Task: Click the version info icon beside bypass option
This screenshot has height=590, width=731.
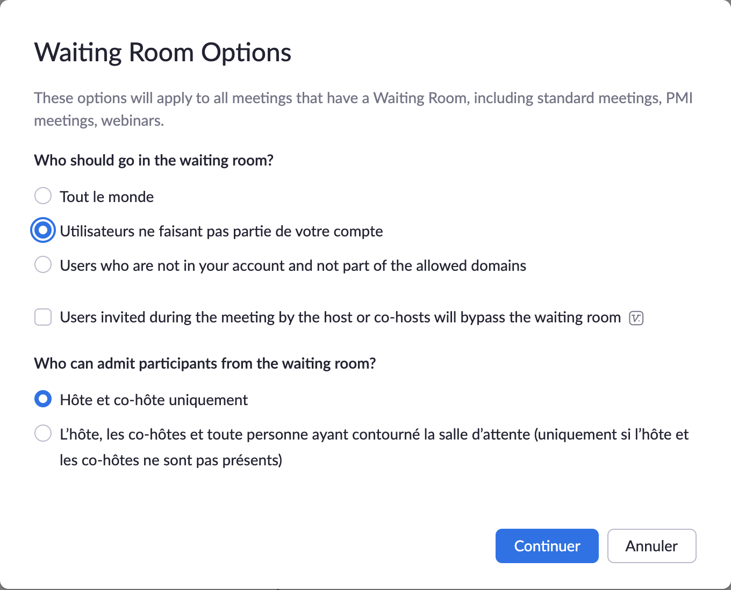Action: point(636,318)
